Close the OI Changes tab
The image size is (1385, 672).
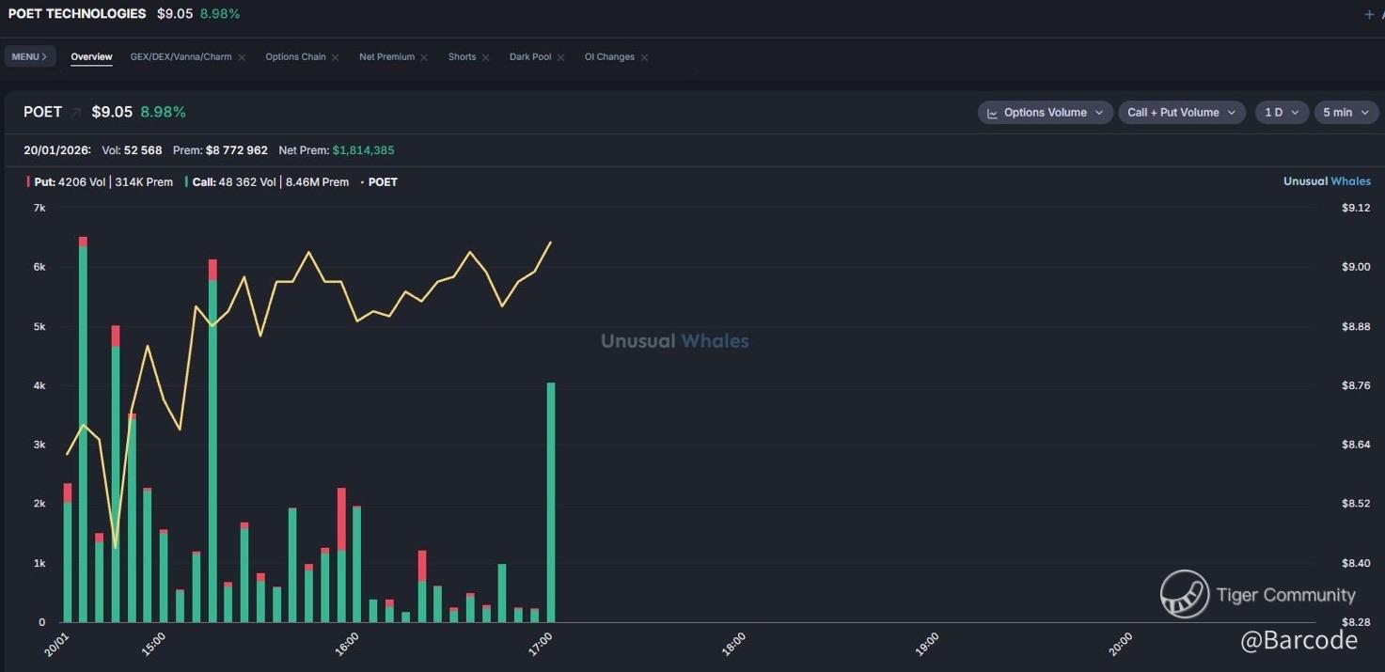[x=644, y=57]
